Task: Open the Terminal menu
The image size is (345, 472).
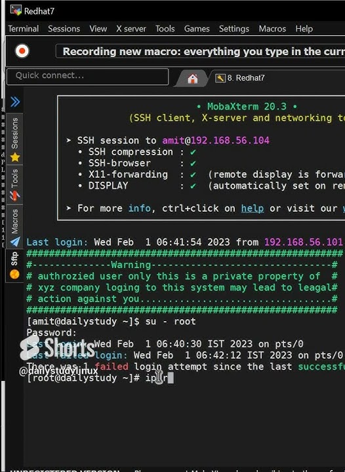Action: coord(23,29)
